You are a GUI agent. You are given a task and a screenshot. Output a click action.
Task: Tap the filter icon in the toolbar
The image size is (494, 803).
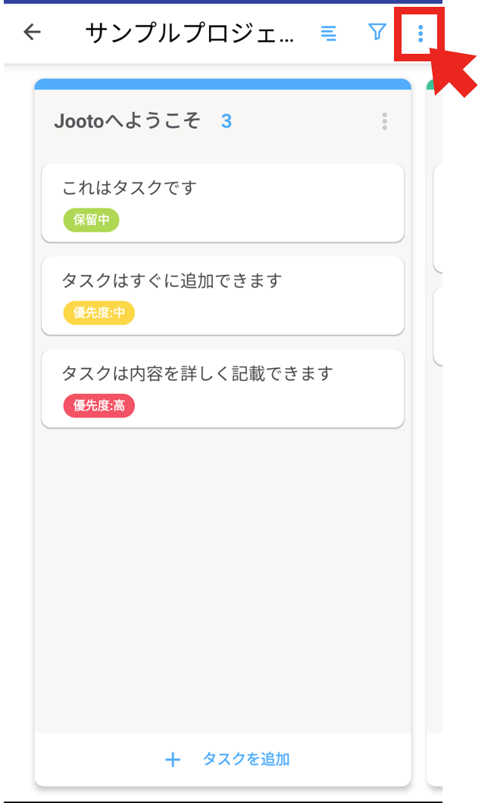[377, 33]
